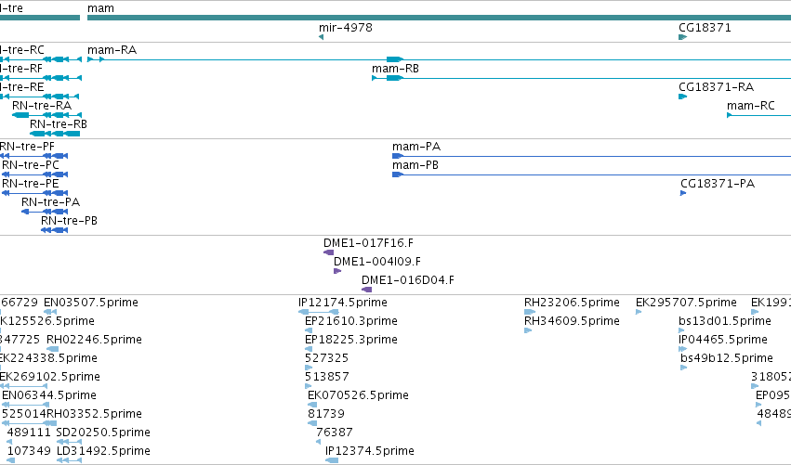Select the RN-tre-RB transcript exons
The image size is (791, 465).
click(x=55, y=134)
